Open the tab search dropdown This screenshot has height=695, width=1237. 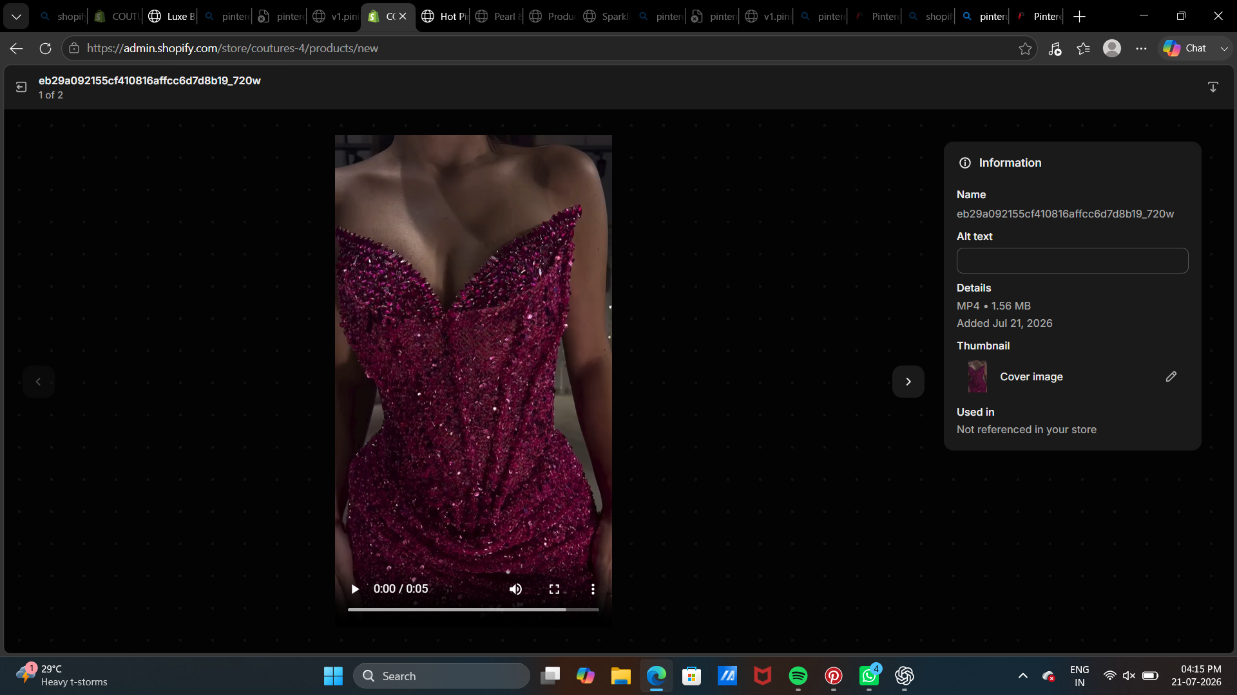pyautogui.click(x=16, y=16)
